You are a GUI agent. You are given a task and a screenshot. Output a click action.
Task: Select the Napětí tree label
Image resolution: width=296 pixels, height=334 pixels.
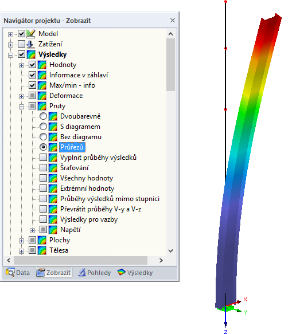pyautogui.click(x=71, y=230)
